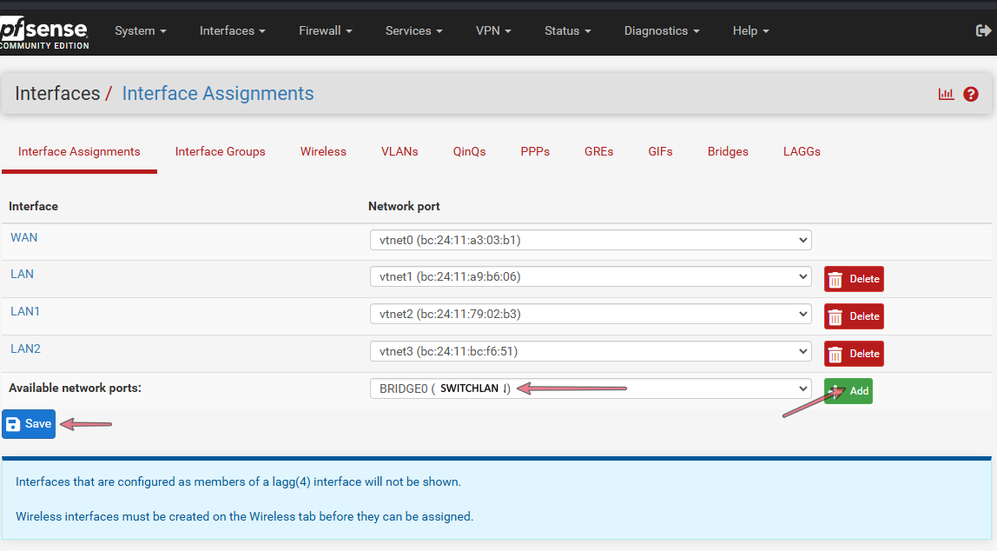Delete the LAN1 interface assignment

tap(853, 316)
